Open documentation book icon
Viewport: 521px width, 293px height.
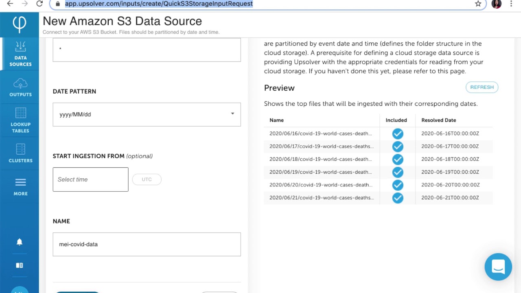click(x=19, y=265)
